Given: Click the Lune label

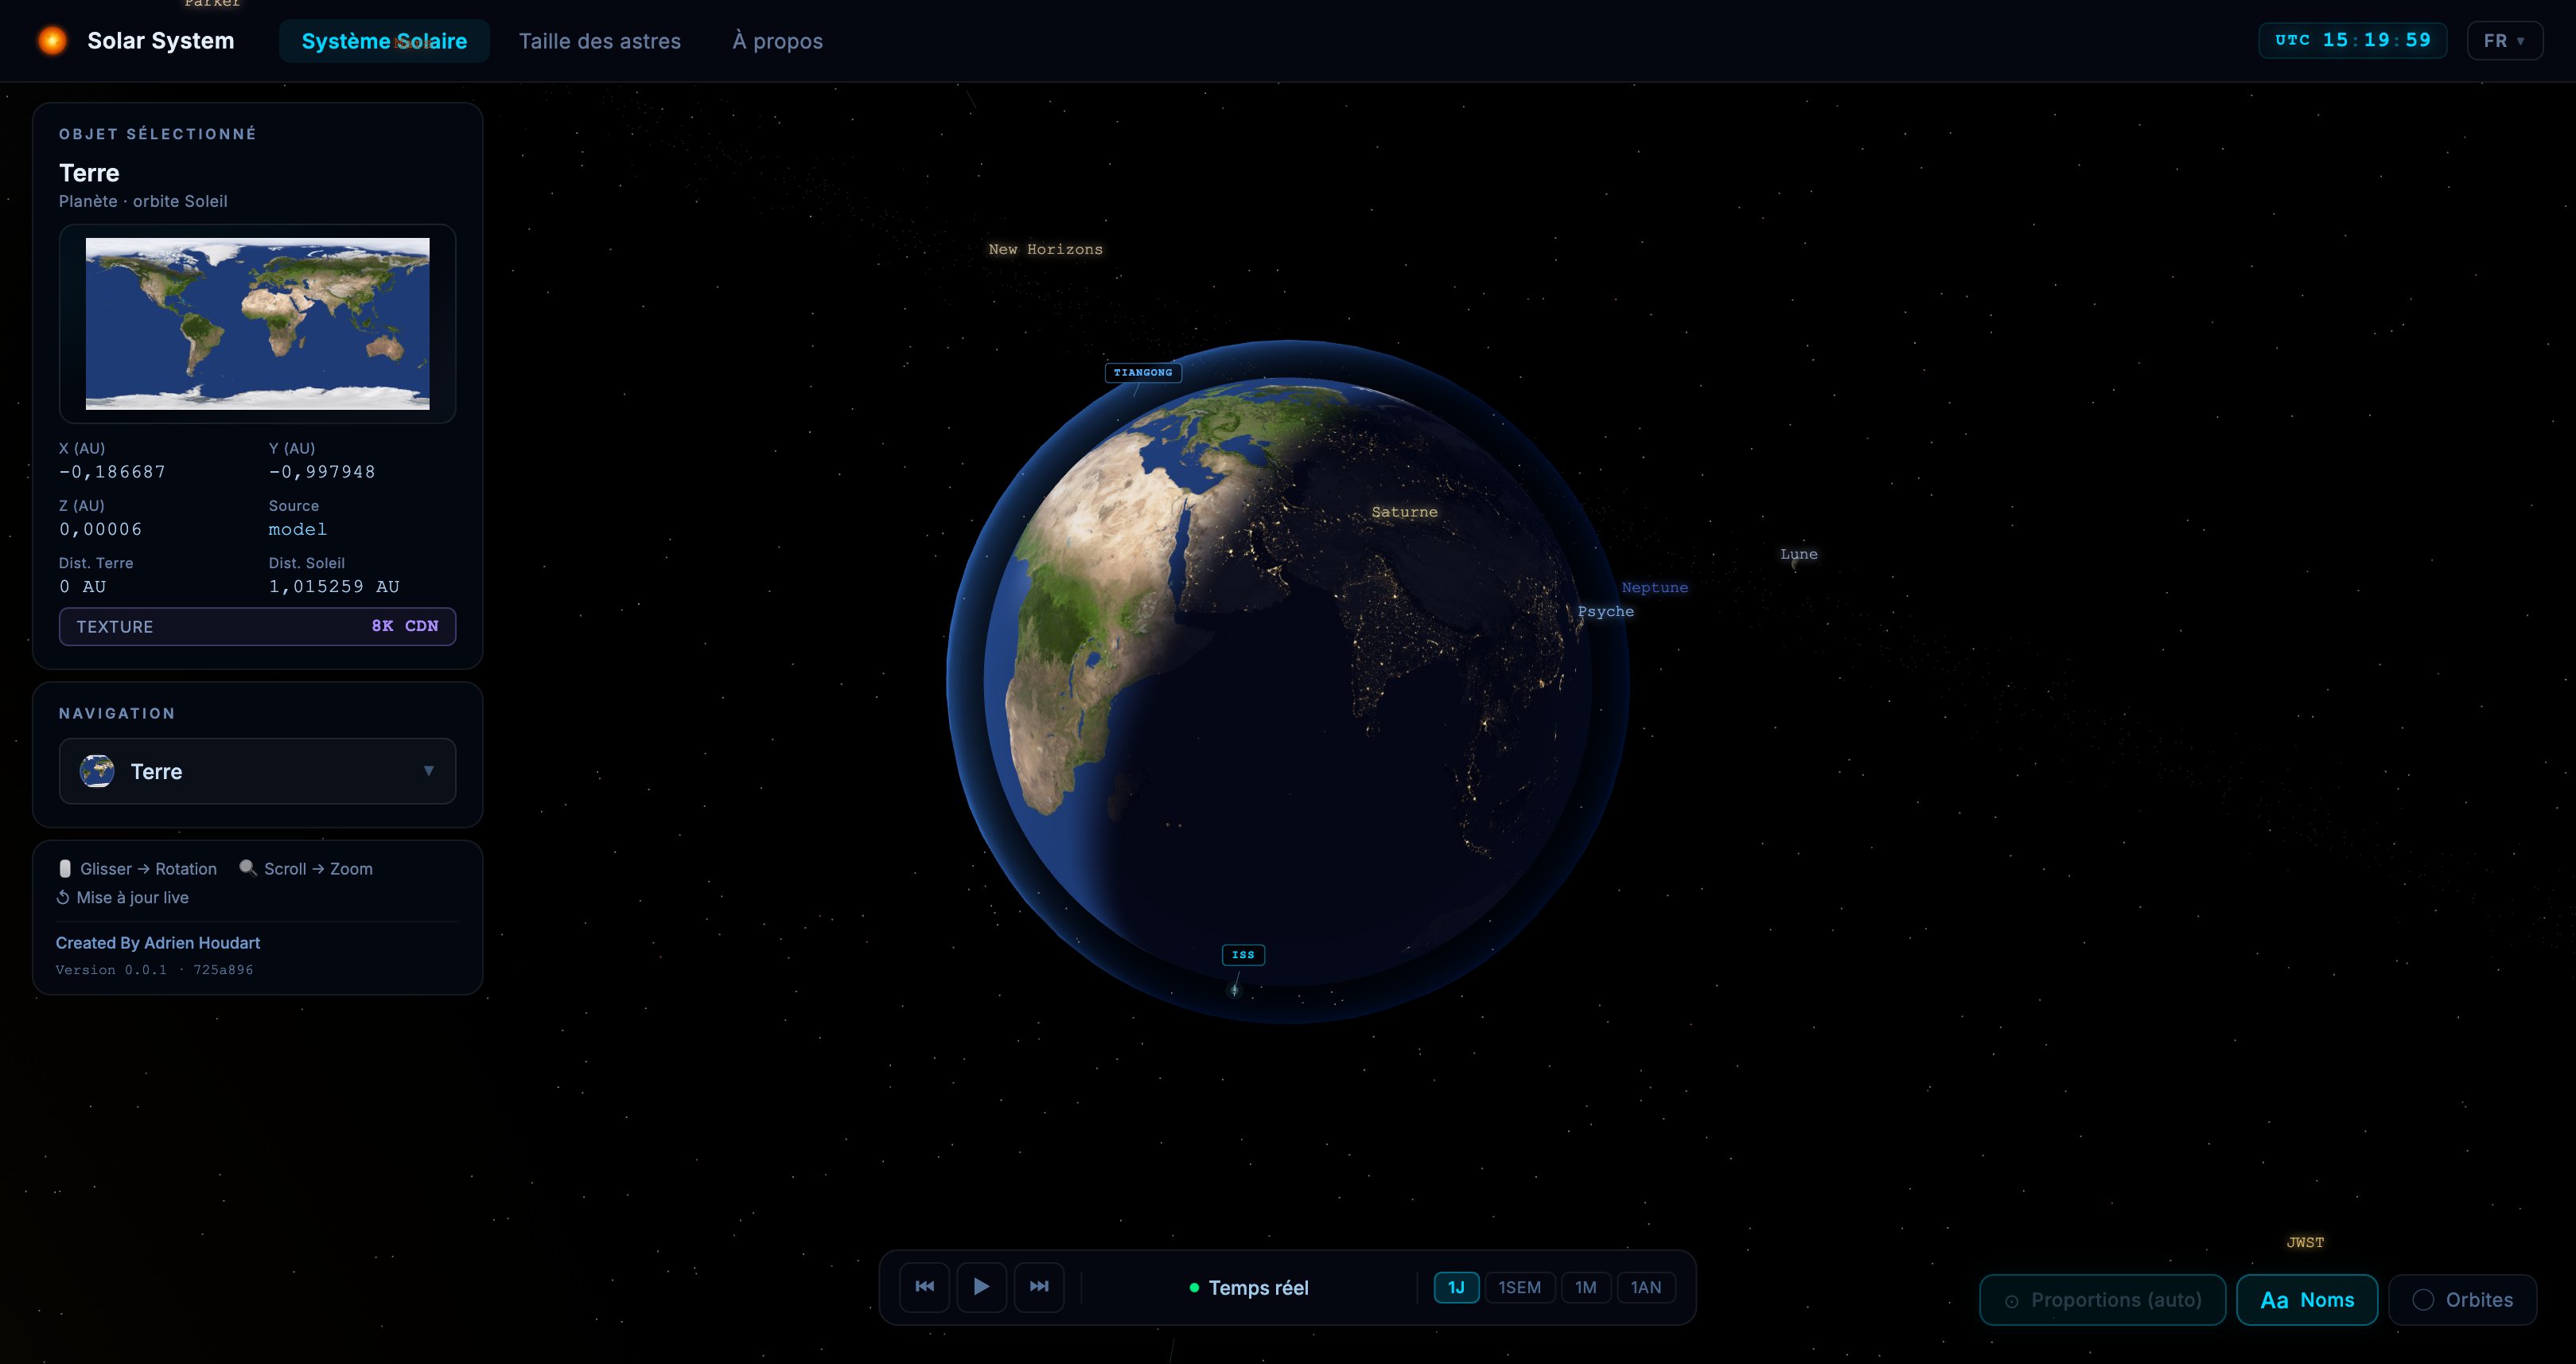Looking at the screenshot, I should (x=1798, y=554).
